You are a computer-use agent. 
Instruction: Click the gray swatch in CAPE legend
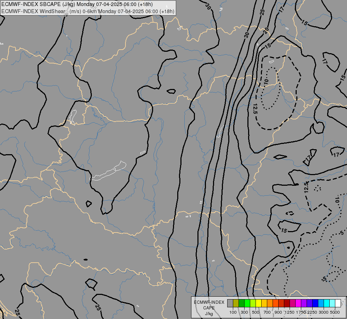pyautogui.click(x=230, y=303)
